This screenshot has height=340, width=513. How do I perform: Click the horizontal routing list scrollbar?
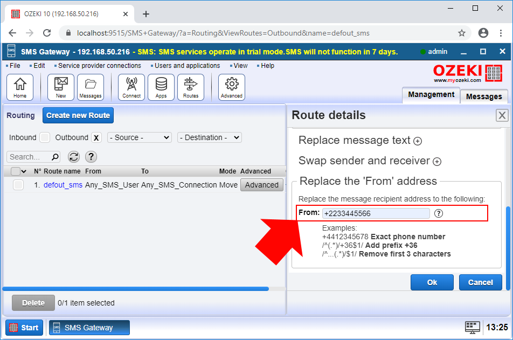tap(136, 289)
